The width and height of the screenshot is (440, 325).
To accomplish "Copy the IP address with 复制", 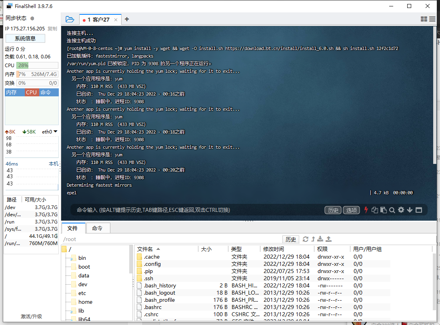I will pyautogui.click(x=52, y=29).
